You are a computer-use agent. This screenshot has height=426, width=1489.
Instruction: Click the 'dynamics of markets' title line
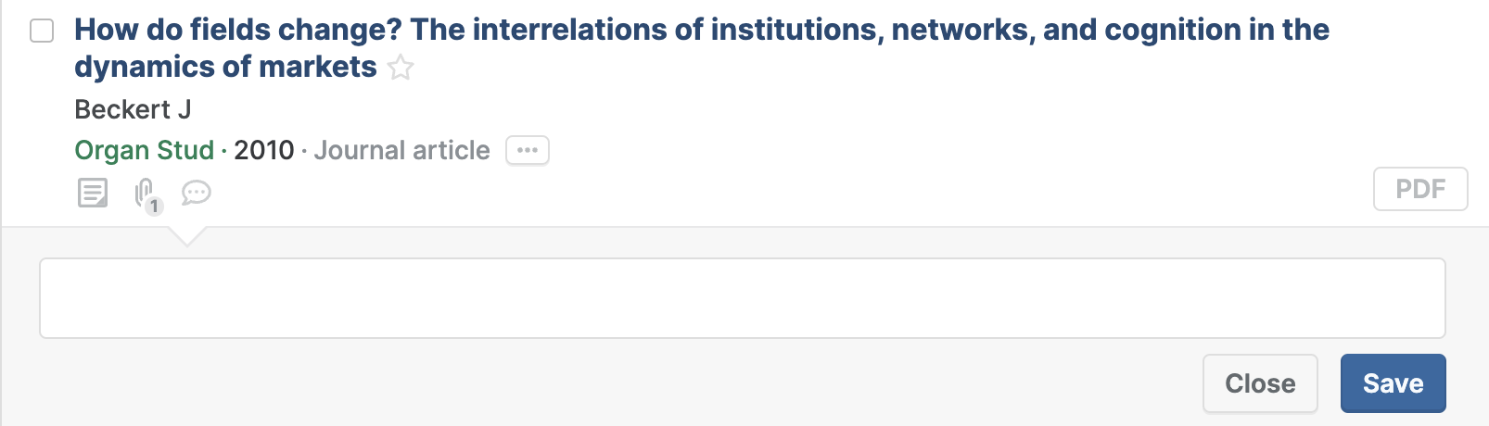pos(225,67)
